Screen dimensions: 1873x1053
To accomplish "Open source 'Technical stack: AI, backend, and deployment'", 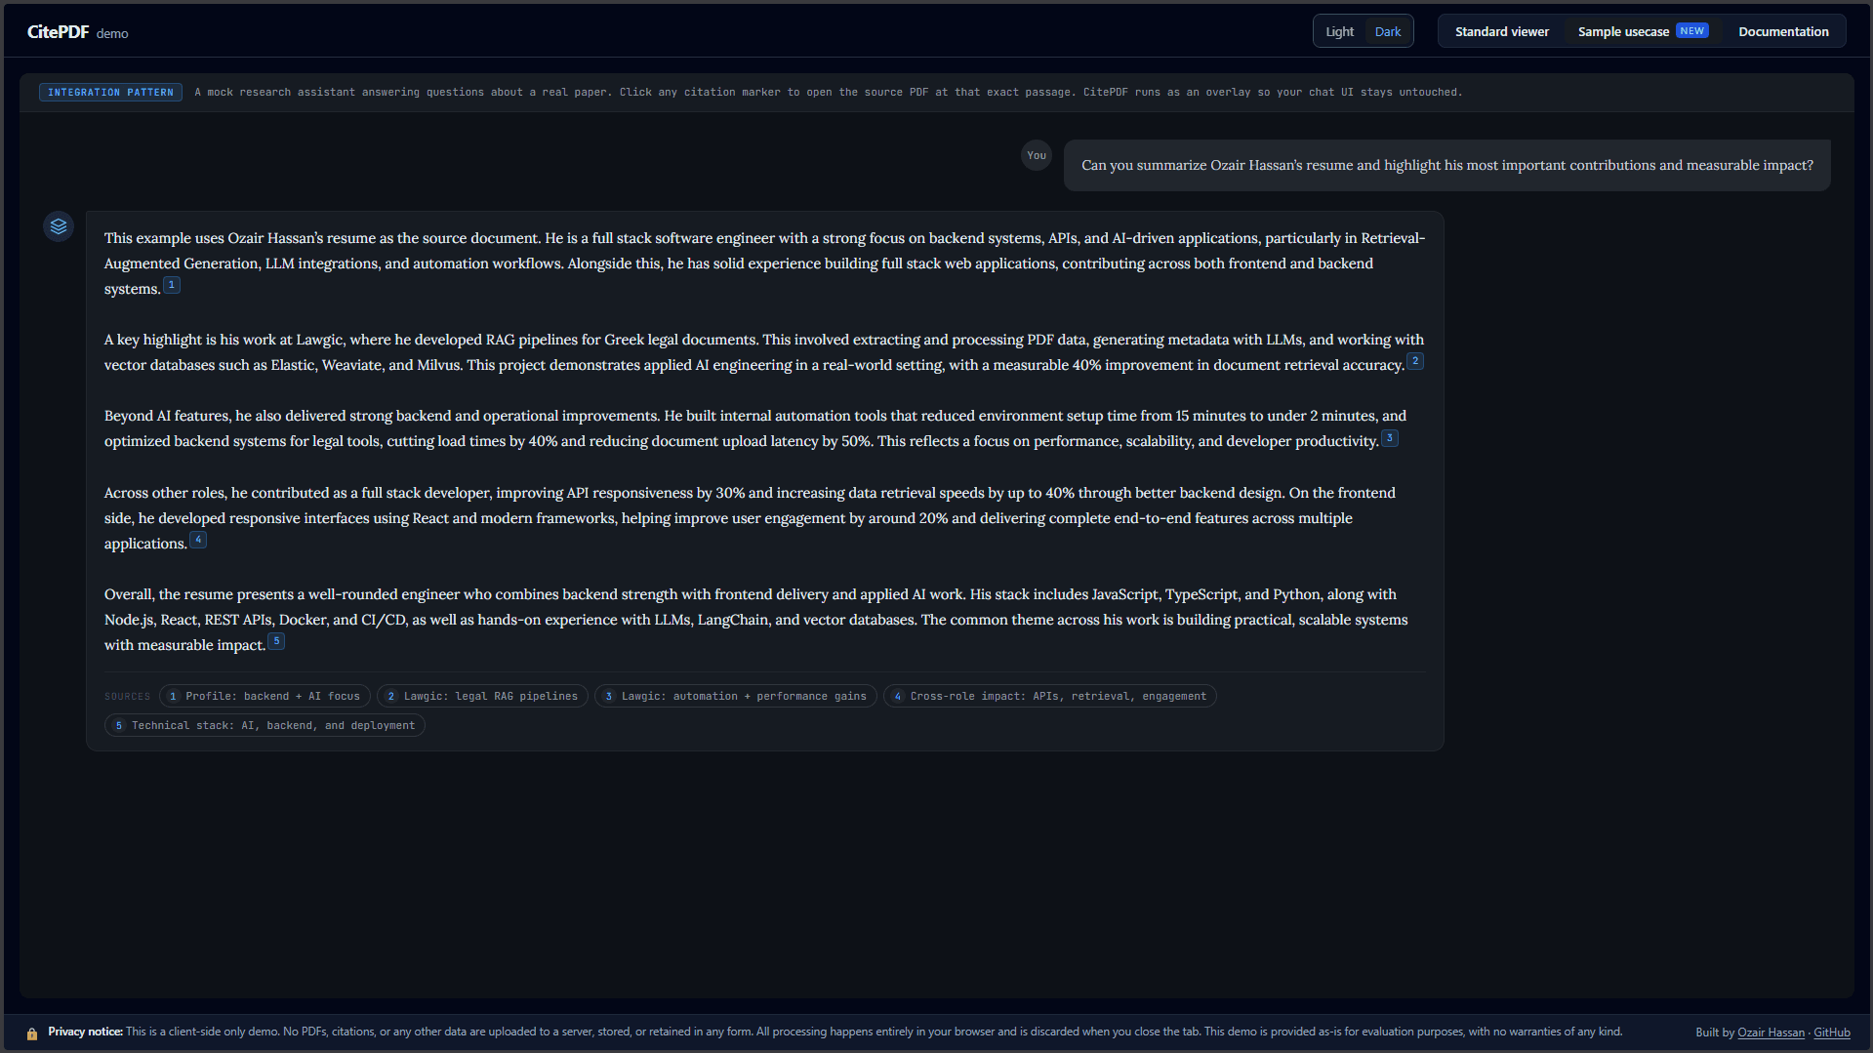I will [265, 725].
